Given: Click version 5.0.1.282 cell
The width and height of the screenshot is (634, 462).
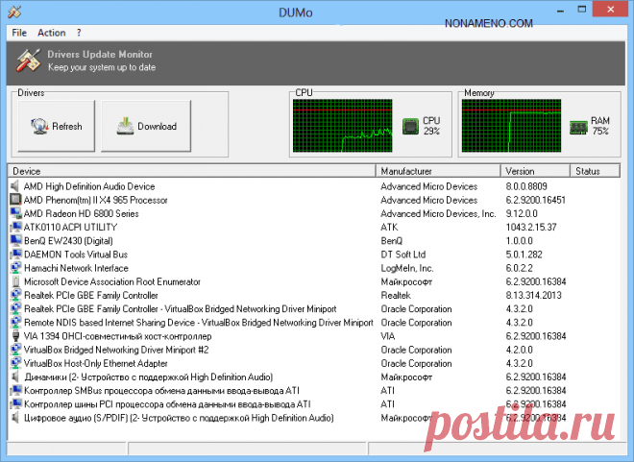Looking at the screenshot, I should coord(524,255).
